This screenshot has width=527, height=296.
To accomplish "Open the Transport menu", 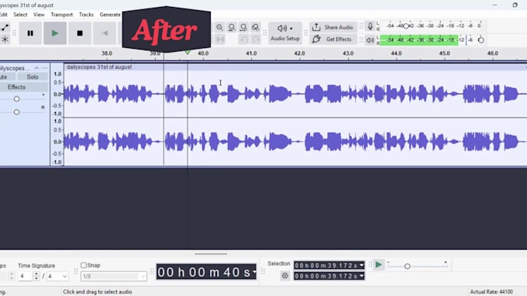I will pyautogui.click(x=61, y=15).
